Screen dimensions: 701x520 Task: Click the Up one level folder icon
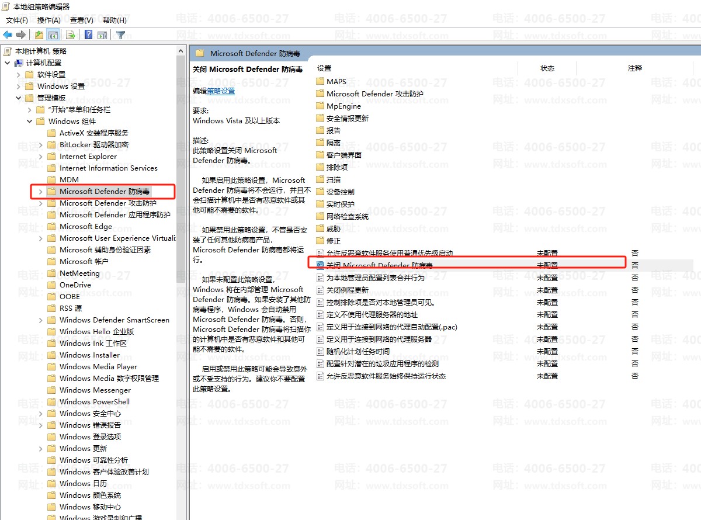[39, 35]
